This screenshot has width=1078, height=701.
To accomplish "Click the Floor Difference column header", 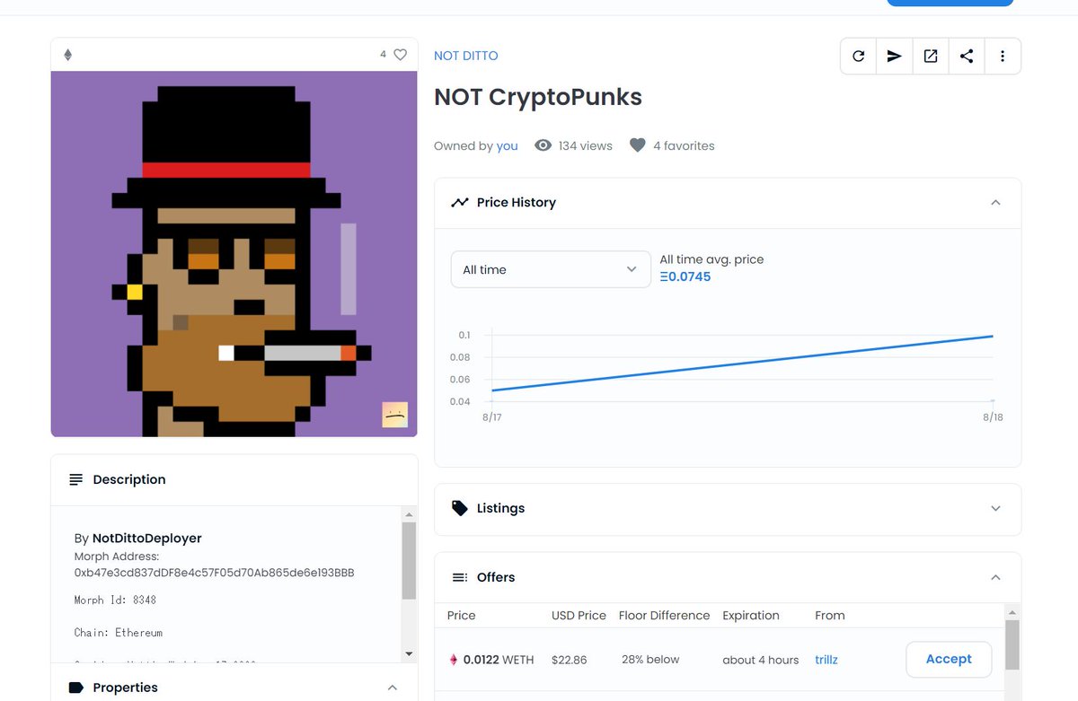I will (665, 616).
